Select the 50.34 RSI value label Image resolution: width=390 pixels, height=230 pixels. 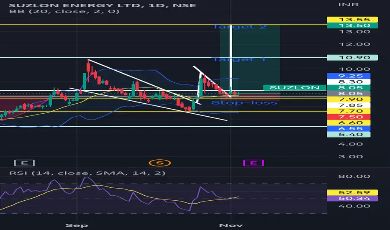[x=352, y=198]
